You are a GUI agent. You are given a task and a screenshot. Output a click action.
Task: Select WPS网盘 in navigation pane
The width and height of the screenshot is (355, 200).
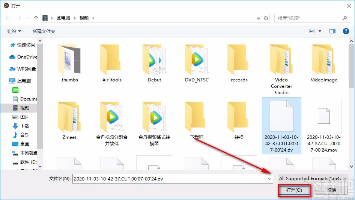(23, 69)
